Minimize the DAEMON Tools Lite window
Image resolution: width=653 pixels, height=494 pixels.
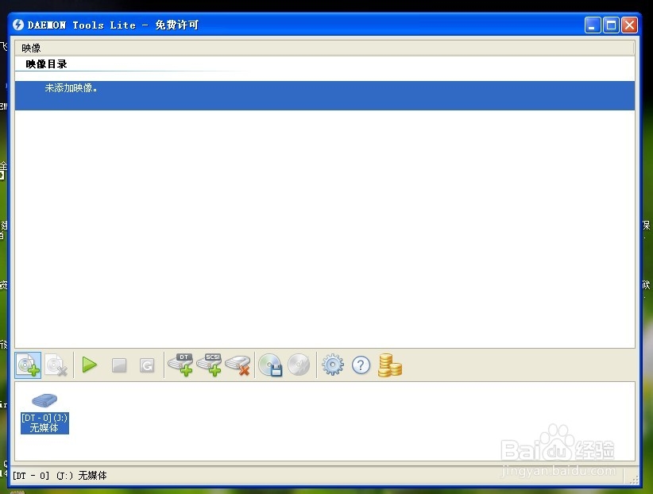pyautogui.click(x=592, y=25)
